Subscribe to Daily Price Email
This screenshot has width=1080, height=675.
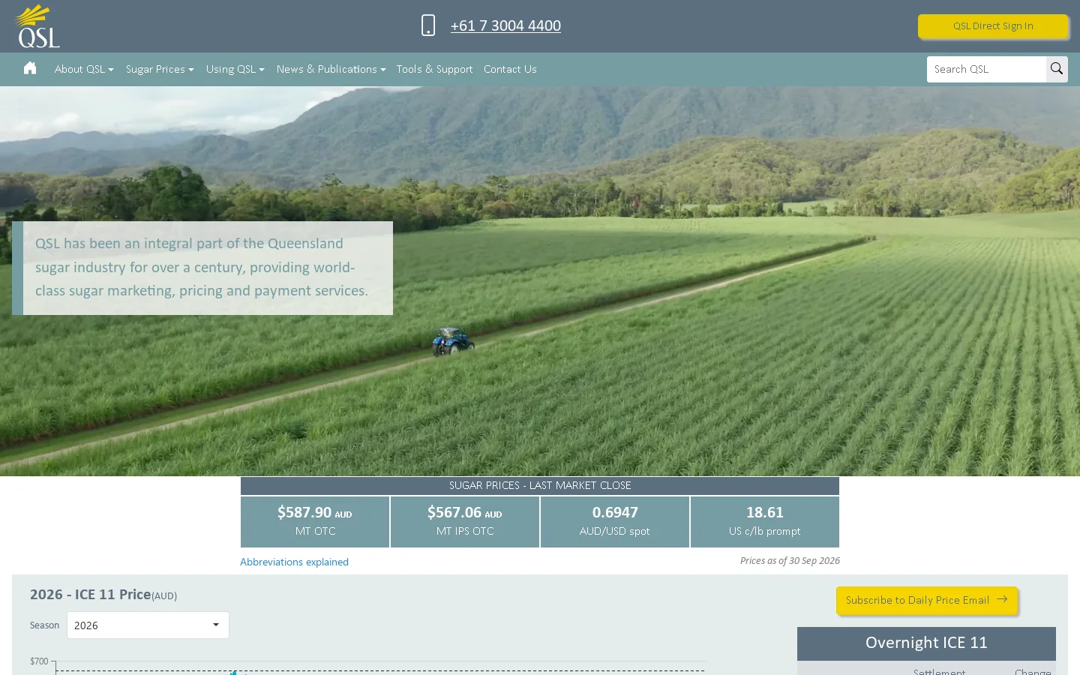tap(926, 600)
